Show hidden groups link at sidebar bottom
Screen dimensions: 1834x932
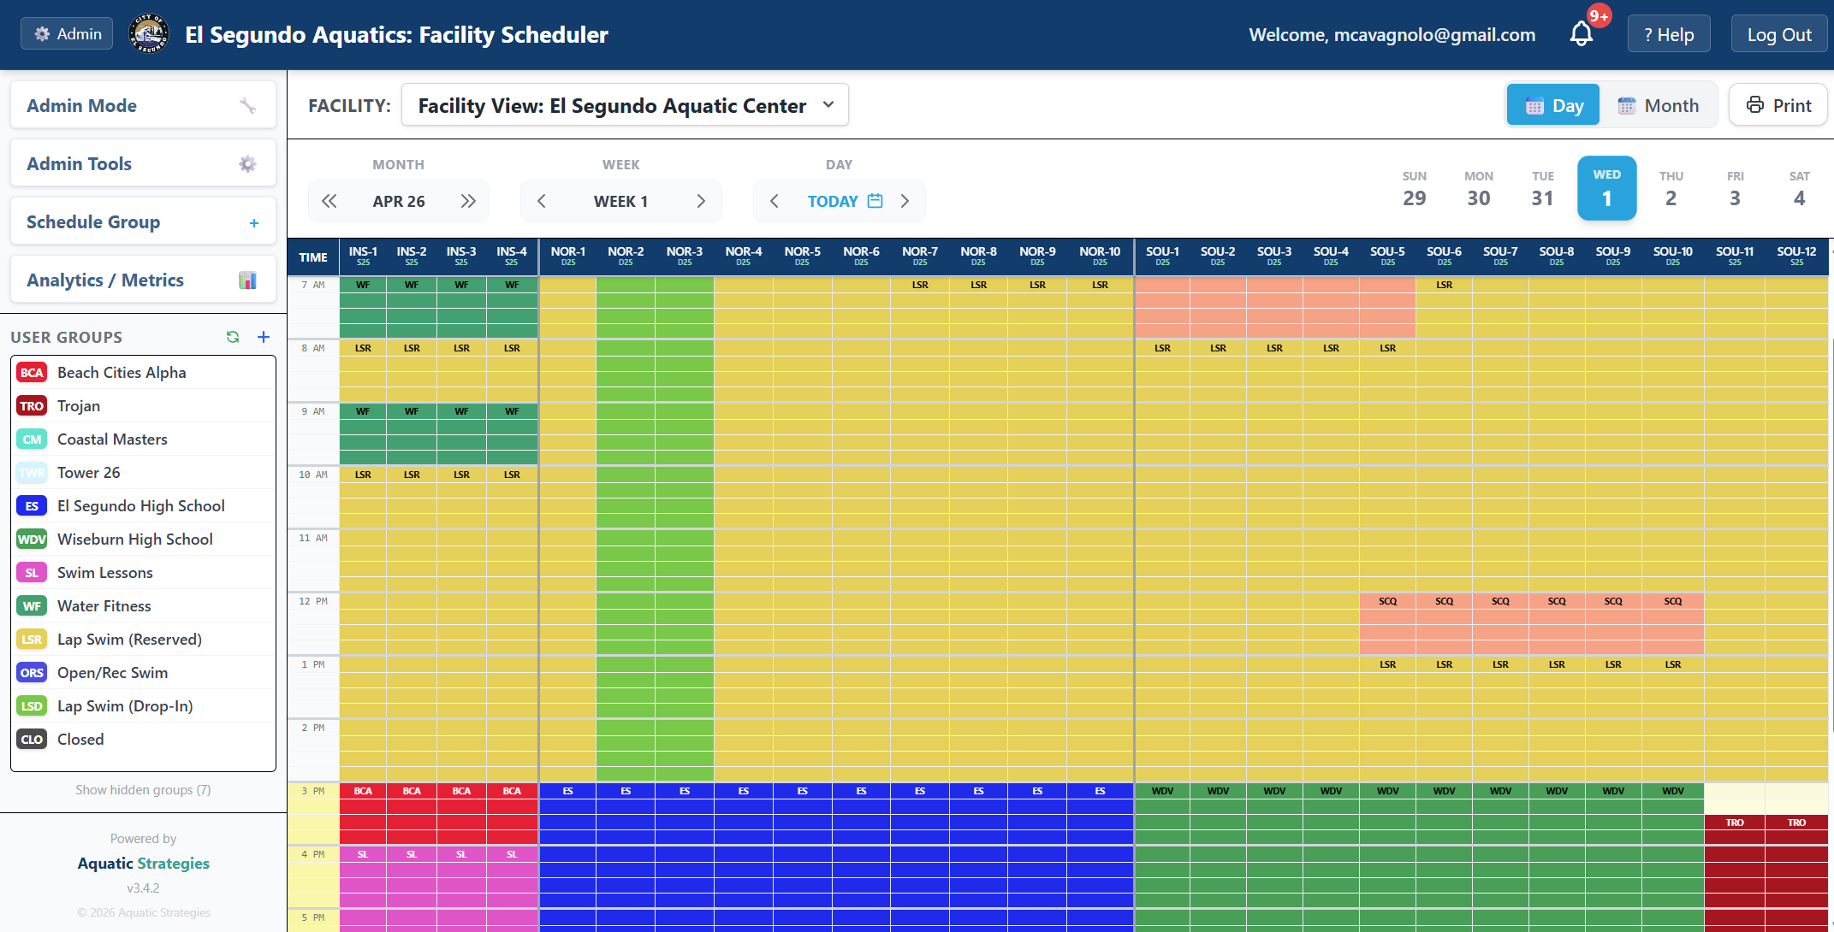tap(143, 789)
